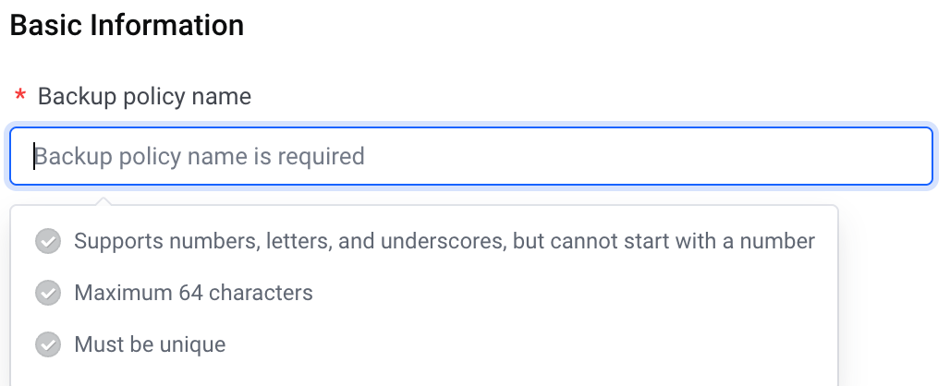Screen dimensions: 950x386
Task: Click the gray checkmark beside the naming characters rule
Action: [x=48, y=241]
